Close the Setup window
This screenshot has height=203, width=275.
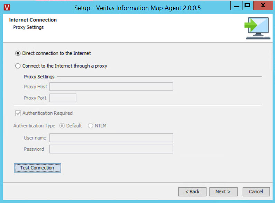coord(263,6)
